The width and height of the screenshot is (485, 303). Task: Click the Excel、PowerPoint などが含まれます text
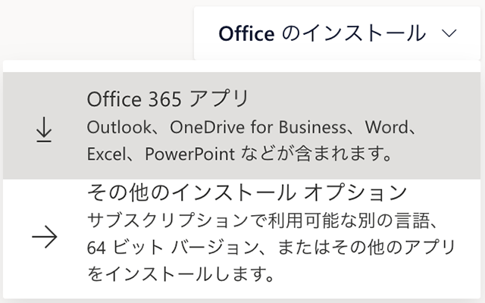(x=239, y=154)
